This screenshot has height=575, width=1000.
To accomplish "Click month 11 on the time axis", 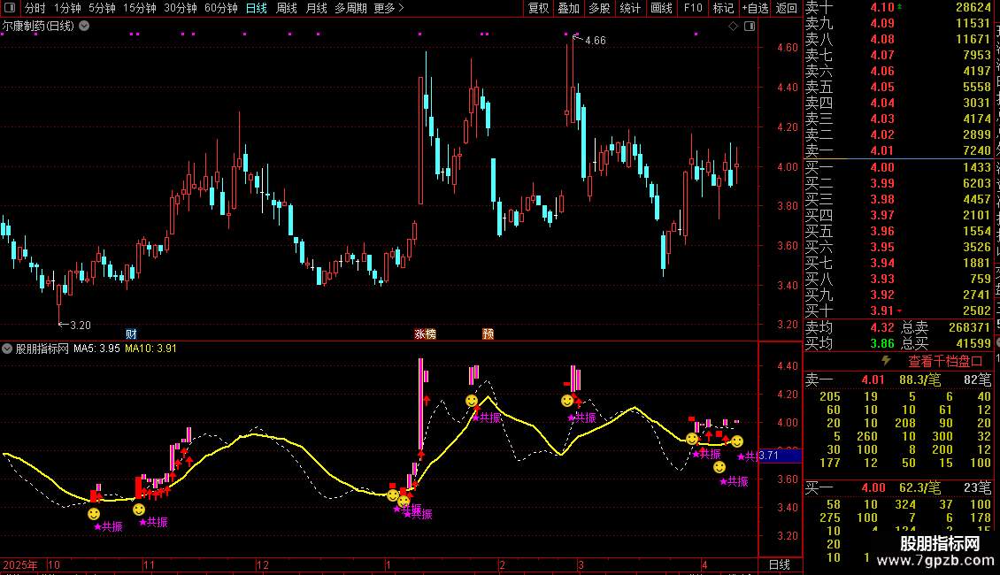I will pyautogui.click(x=149, y=564).
